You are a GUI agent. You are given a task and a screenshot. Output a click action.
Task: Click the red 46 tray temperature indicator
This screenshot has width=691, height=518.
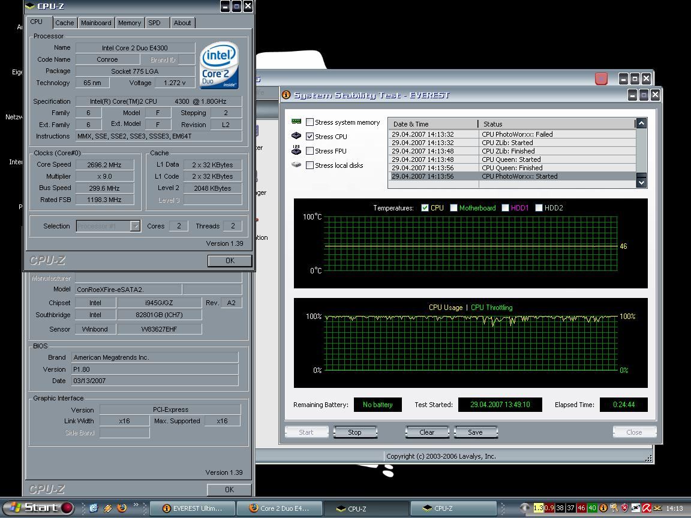[x=581, y=508]
